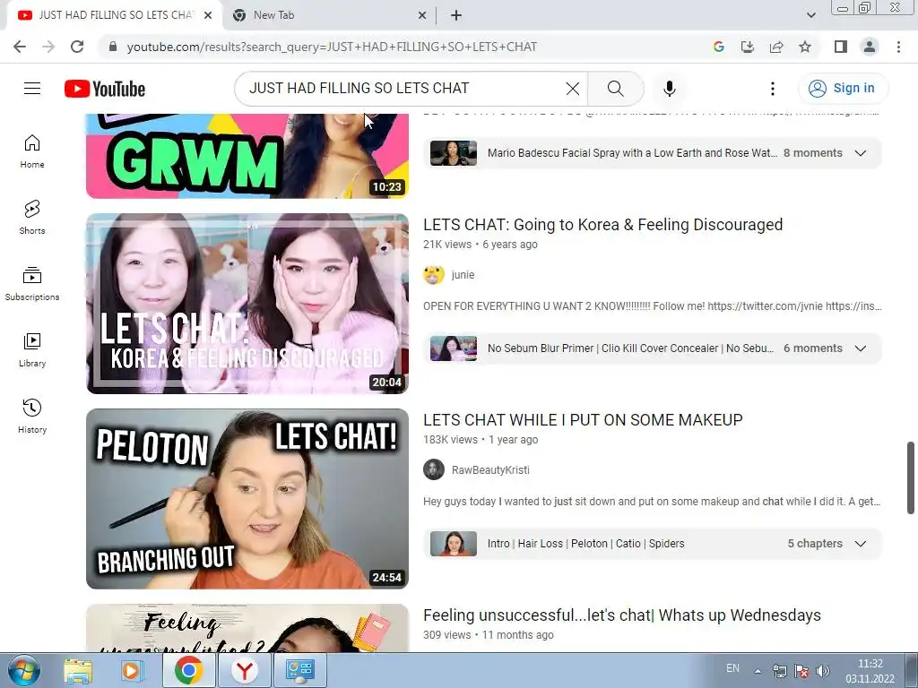Open Subscriptions in the sidebar
This screenshot has width=918, height=688.
point(32,284)
